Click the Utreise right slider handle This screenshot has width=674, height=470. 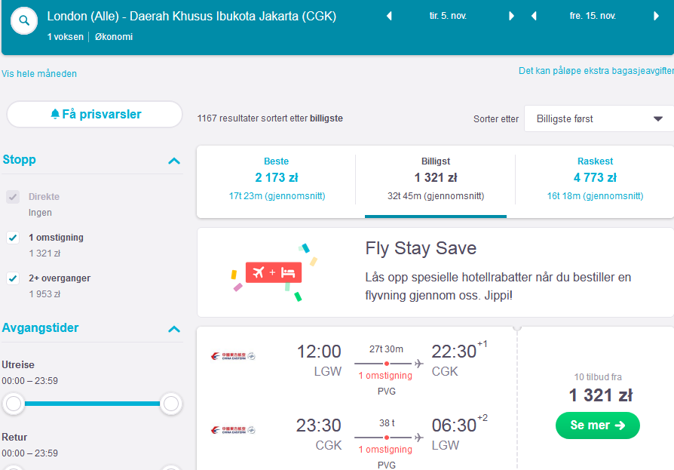click(x=171, y=404)
